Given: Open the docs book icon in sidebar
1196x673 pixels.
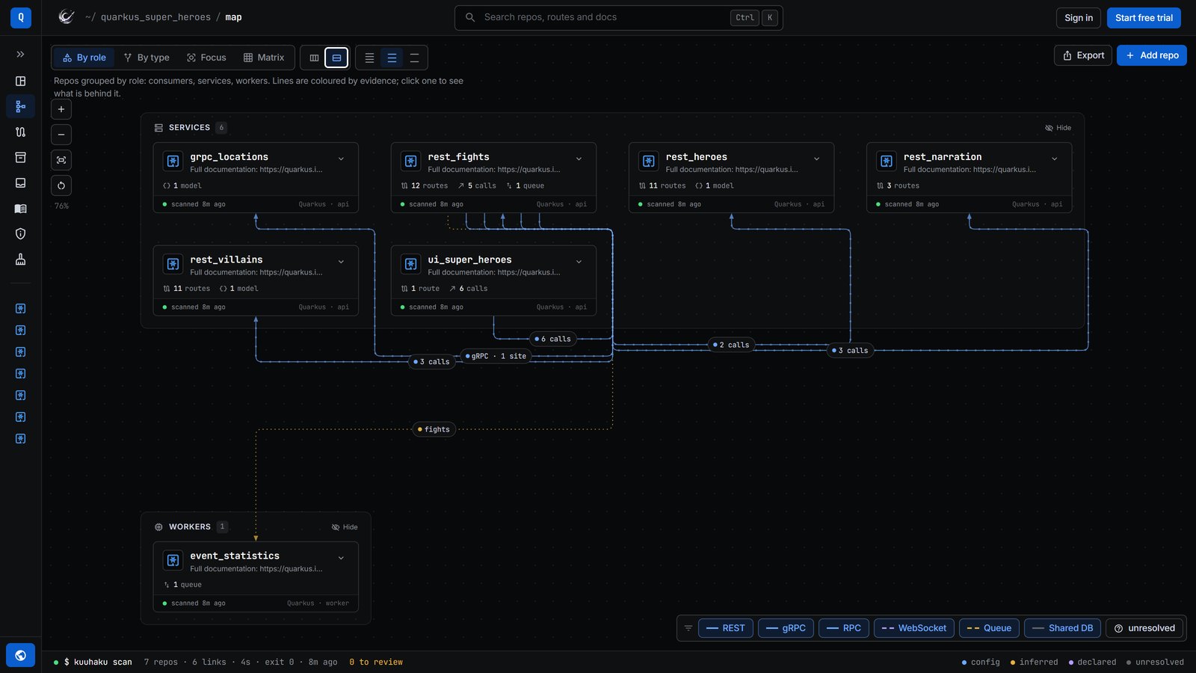Looking at the screenshot, I should pyautogui.click(x=20, y=209).
